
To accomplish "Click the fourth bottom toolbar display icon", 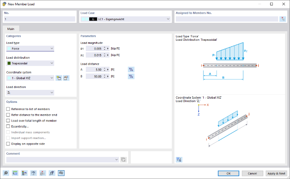I will click(x=33, y=173).
